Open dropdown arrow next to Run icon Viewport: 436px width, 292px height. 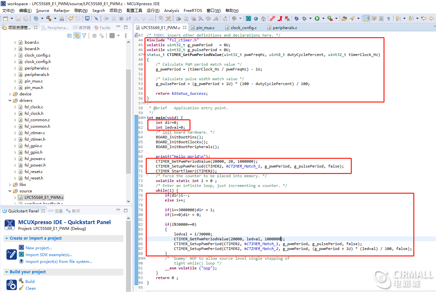(323, 18)
